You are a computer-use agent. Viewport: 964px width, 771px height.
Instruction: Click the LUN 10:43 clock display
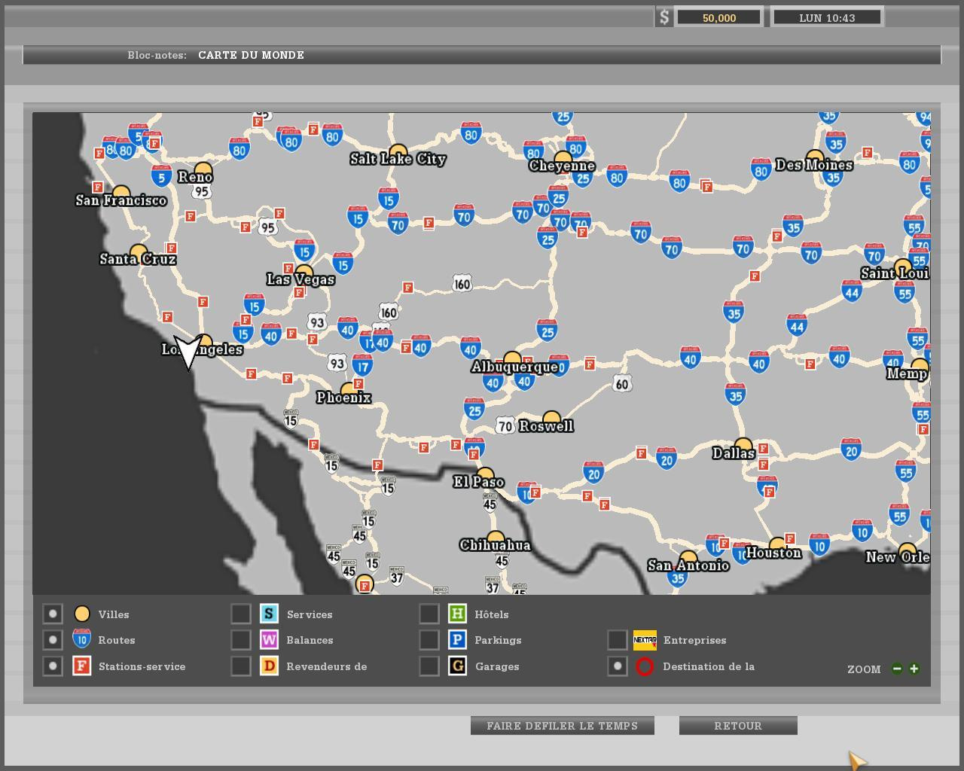827,17
